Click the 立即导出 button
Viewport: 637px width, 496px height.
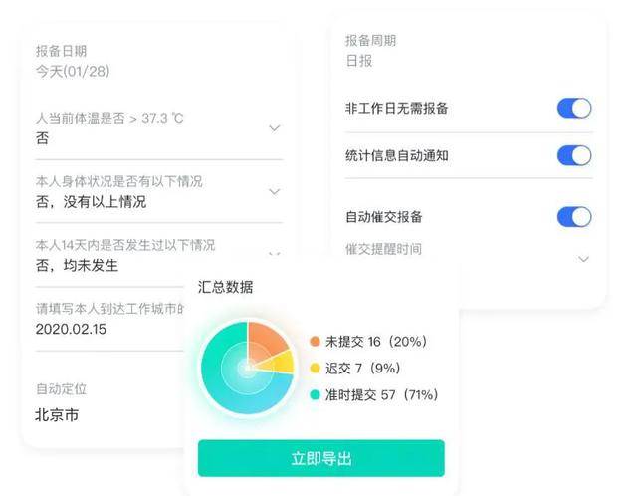click(320, 459)
